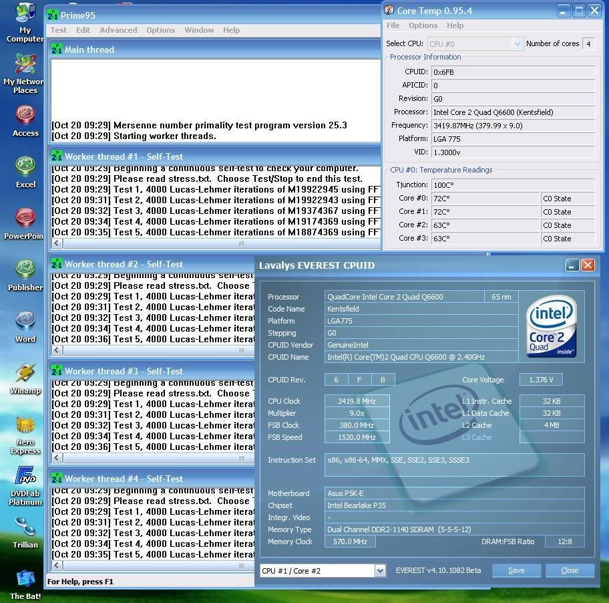Click the Test 3 line in Worker thread #1

[216, 211]
